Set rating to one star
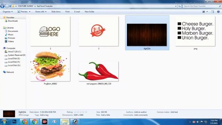Image resolution: width=222 pixels, height=125 pixels. [75, 112]
